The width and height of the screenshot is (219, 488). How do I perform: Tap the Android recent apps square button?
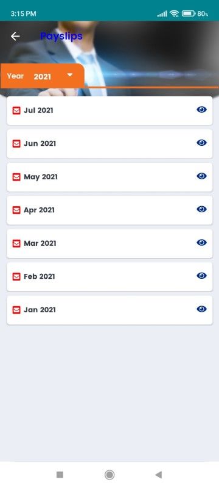(x=60, y=475)
